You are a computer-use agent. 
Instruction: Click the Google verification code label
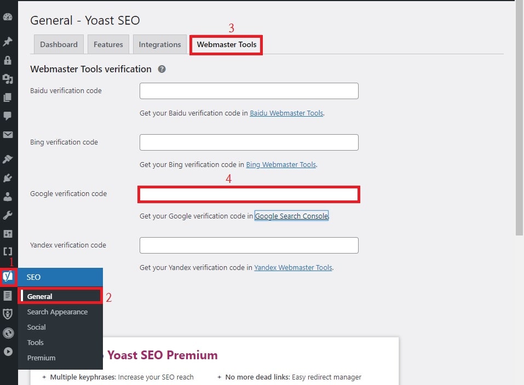[x=68, y=193]
